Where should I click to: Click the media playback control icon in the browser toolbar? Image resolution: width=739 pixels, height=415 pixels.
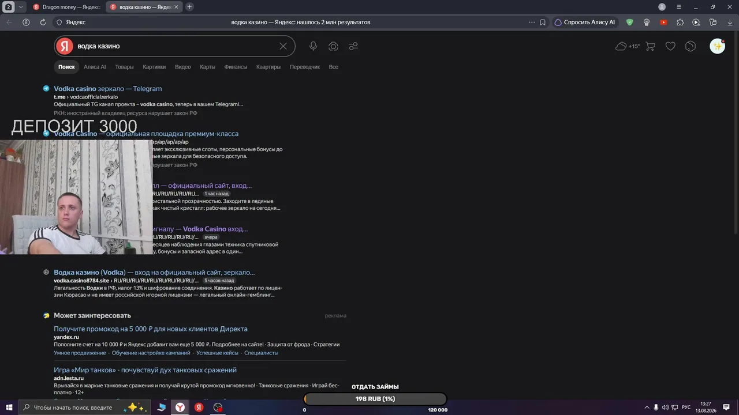tap(696, 22)
